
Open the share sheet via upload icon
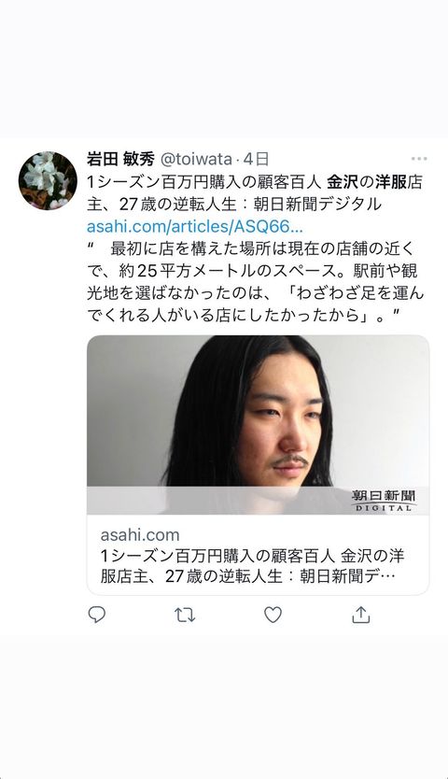(x=360, y=615)
